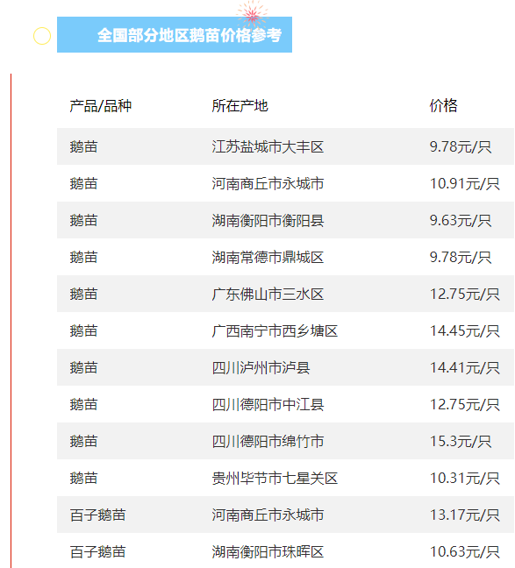The height and width of the screenshot is (568, 515).
Task: Click 百子鹅苗 in the 河南商丘市永城市 row
Action: (x=98, y=515)
